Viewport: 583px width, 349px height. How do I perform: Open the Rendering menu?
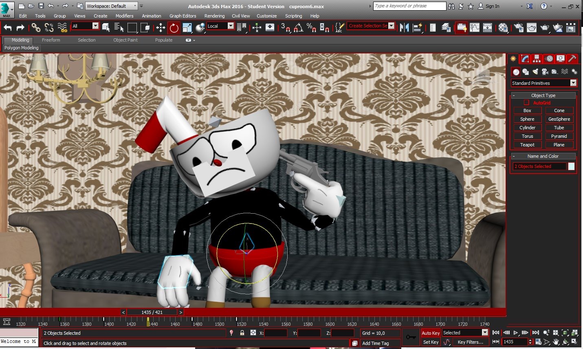coord(214,16)
